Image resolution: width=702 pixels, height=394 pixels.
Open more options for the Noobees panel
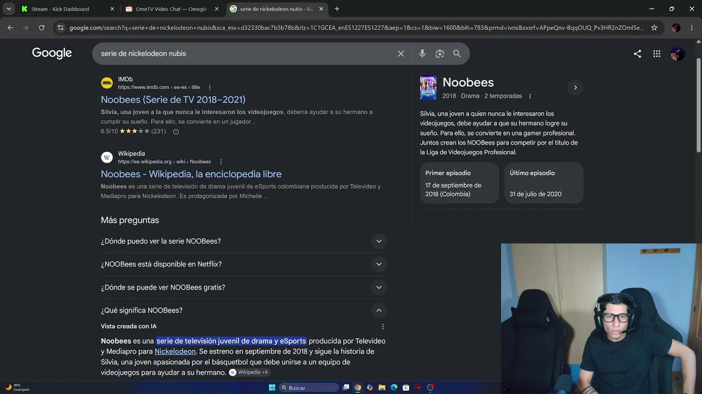(x=530, y=96)
